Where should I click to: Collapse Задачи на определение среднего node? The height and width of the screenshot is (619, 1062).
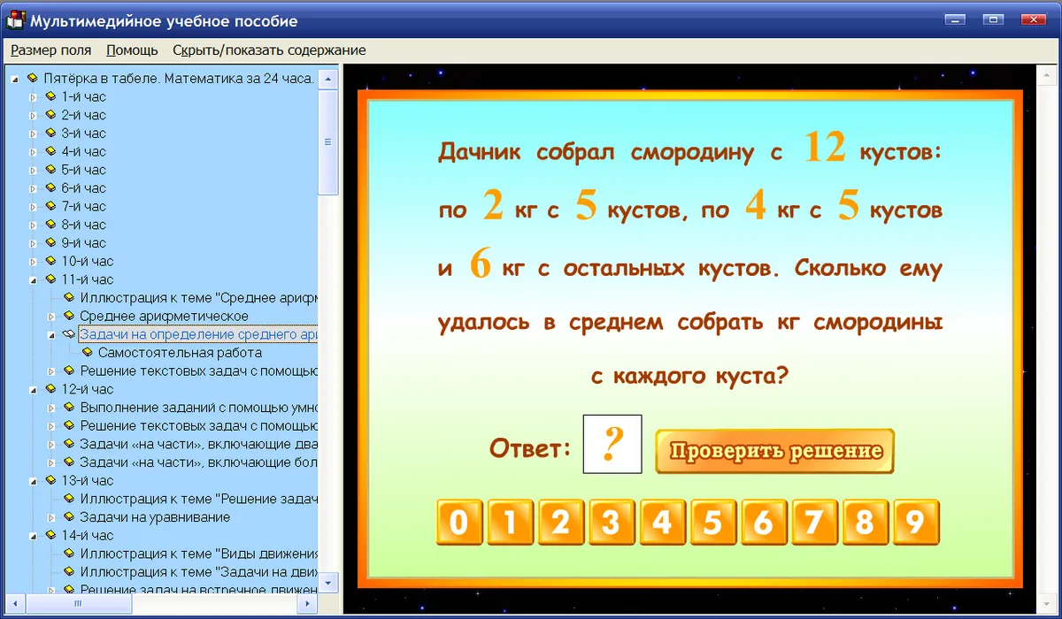click(51, 334)
